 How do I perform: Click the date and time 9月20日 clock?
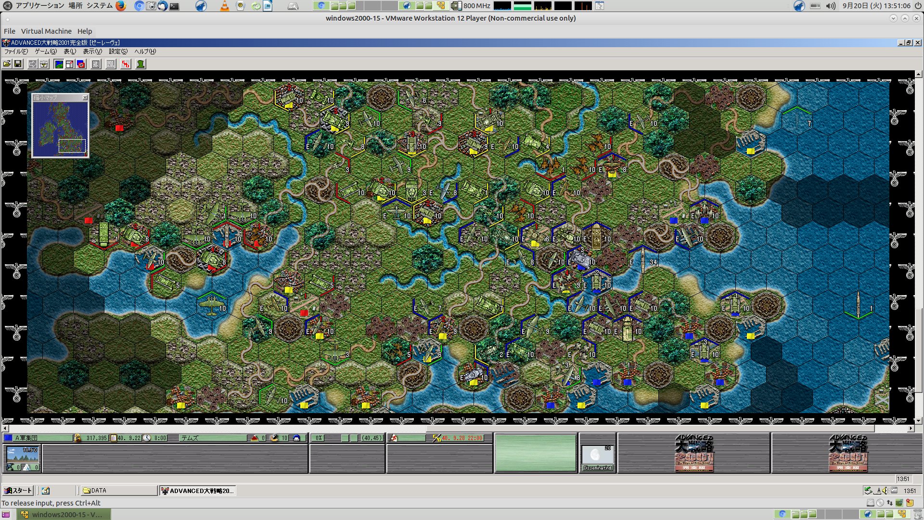(x=876, y=6)
